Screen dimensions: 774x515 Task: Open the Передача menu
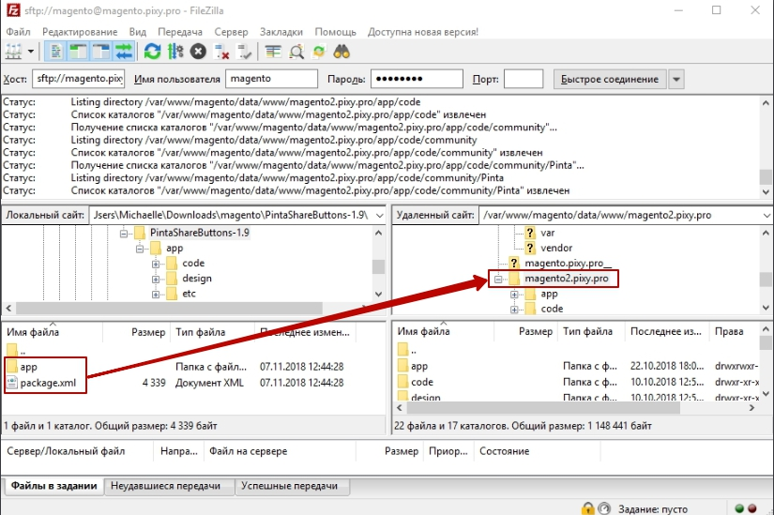point(180,32)
